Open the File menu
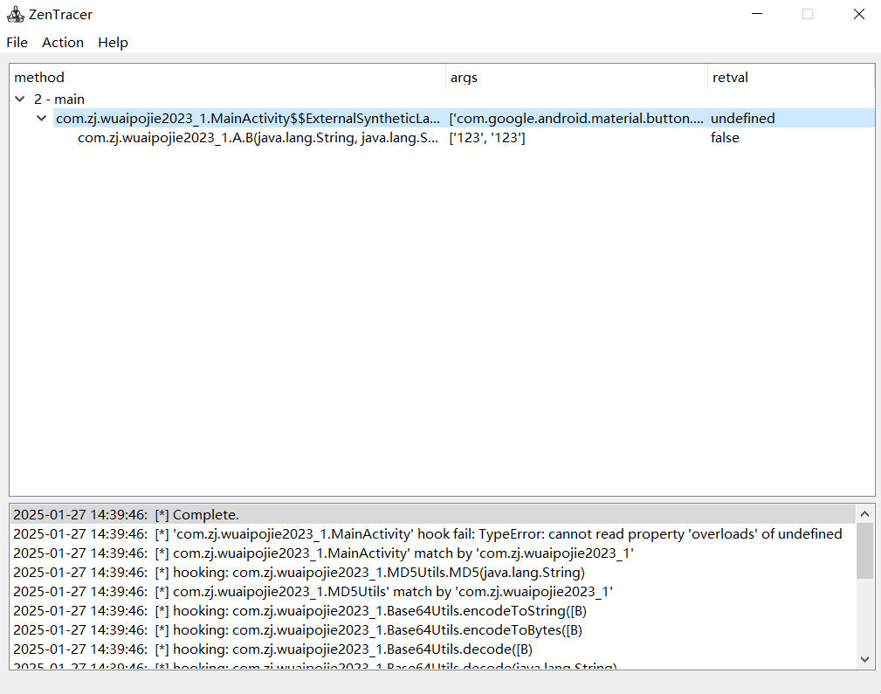The image size is (881, 694). 17,43
